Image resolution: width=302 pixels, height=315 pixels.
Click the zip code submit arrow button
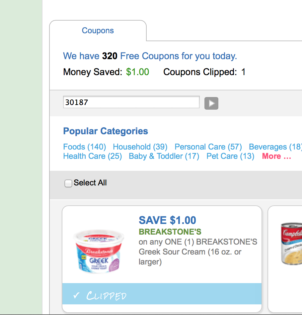pos(211,103)
